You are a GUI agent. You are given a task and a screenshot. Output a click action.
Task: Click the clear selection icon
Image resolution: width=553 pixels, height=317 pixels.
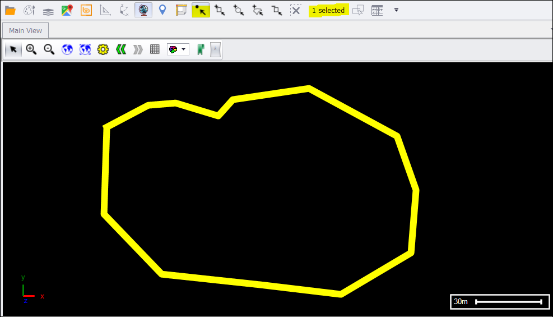(x=296, y=10)
